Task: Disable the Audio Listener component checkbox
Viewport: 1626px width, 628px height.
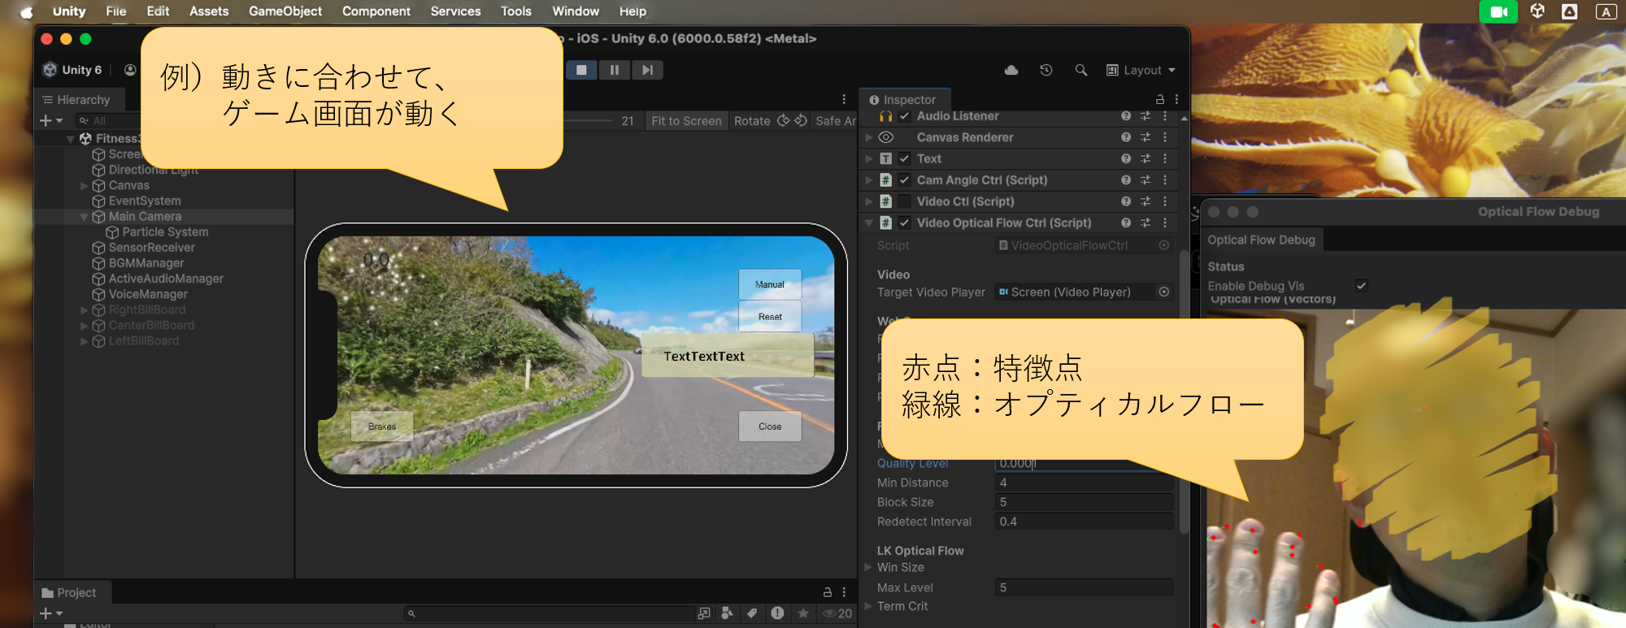Action: [x=904, y=116]
